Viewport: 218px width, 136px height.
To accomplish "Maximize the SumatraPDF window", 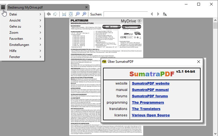I will (199, 4).
